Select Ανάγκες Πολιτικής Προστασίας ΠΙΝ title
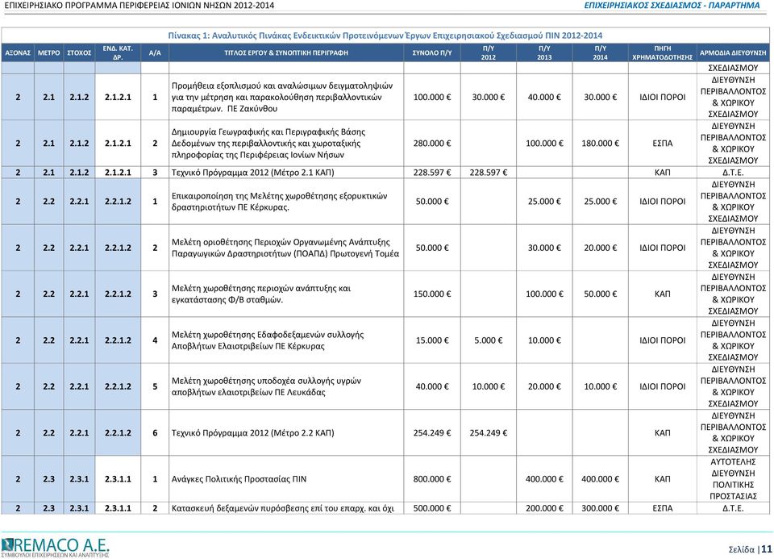This screenshot has height=559, width=774. click(239, 479)
